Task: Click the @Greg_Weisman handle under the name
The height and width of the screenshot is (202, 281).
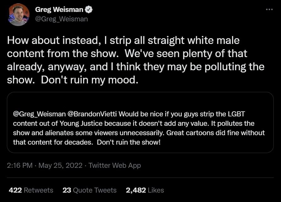Action: point(61,19)
